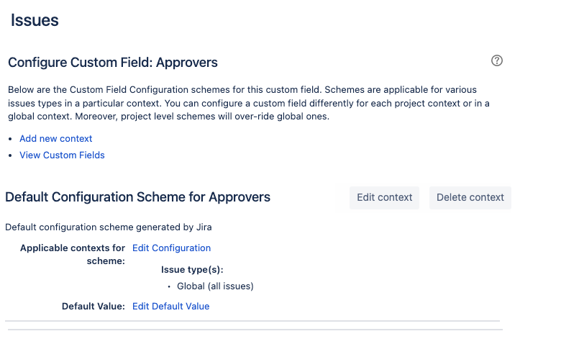This screenshot has height=362, width=579.
Task: Click the horizontal divider below Default Value
Action: click(252, 320)
